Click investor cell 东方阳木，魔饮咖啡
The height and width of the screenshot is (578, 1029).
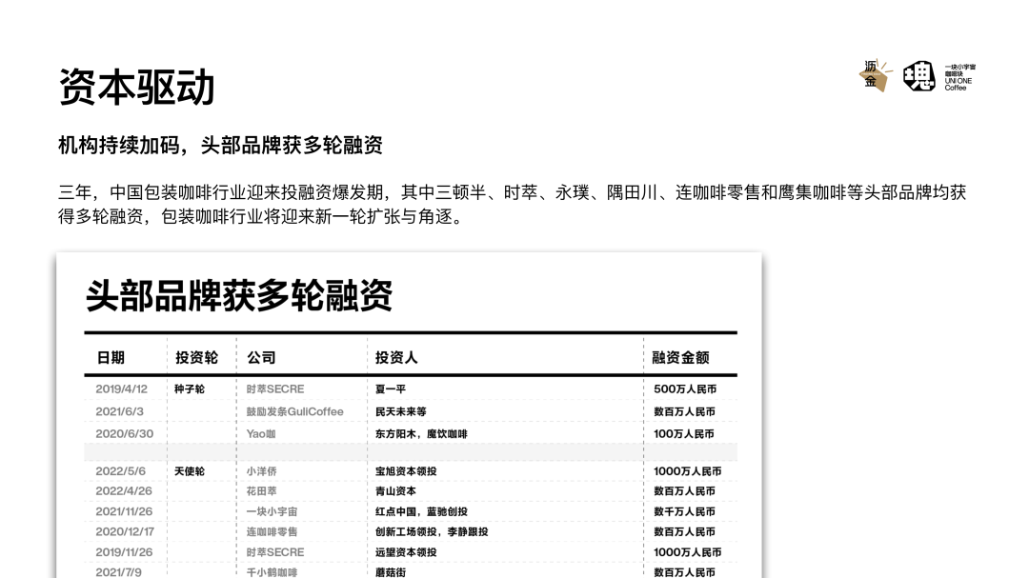(421, 434)
